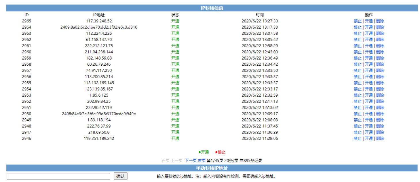Focus the manual IP block input field
Image resolution: width=420 pixels, height=182 pixels.
(x=58, y=176)
